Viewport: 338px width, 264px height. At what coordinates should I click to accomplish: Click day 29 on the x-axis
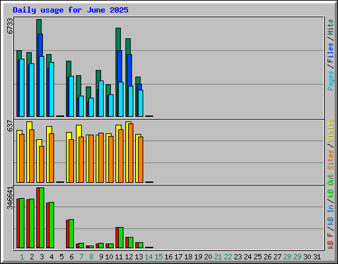tap(297, 257)
